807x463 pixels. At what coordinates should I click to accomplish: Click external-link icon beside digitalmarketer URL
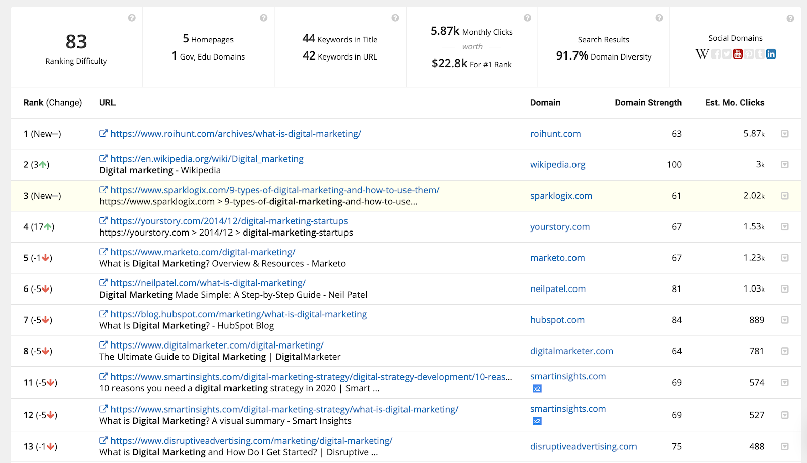point(104,345)
